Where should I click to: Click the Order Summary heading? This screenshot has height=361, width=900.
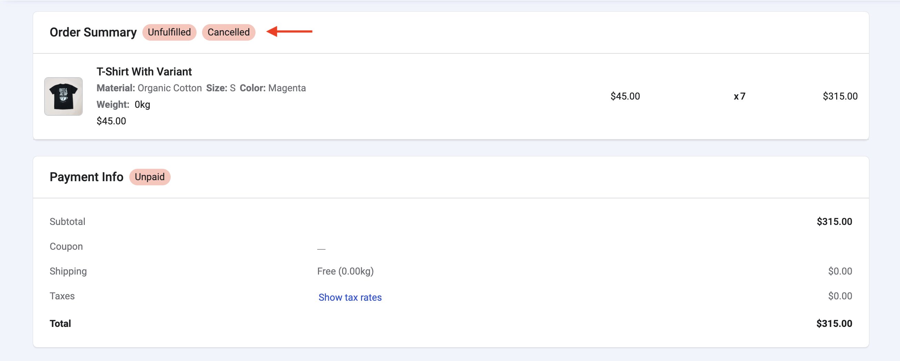(93, 32)
